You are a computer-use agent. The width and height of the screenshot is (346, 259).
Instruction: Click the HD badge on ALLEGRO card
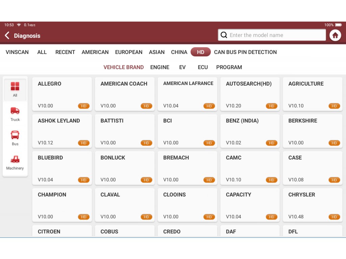(x=84, y=106)
